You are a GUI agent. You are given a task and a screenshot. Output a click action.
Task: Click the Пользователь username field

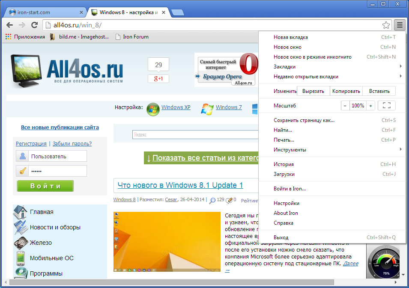tap(57, 156)
